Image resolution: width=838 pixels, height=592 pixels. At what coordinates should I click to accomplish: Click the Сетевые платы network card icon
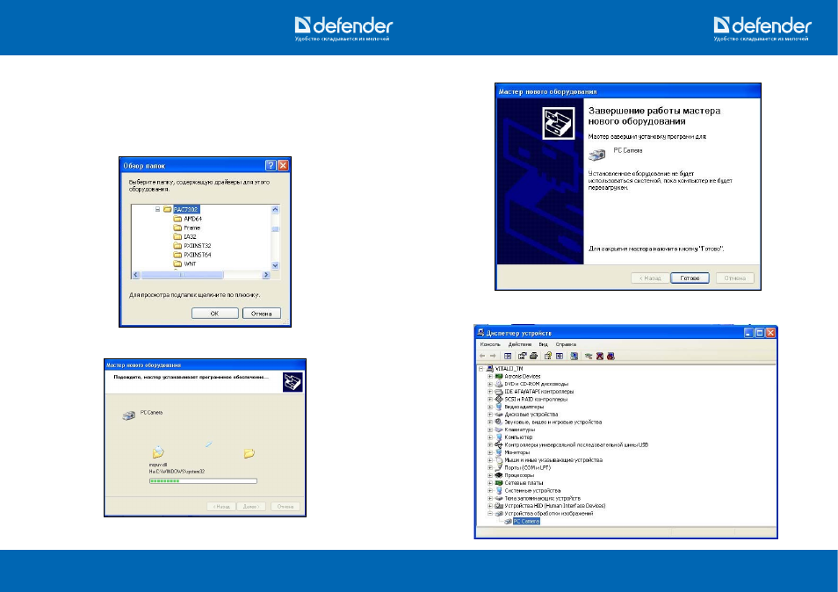(499, 482)
